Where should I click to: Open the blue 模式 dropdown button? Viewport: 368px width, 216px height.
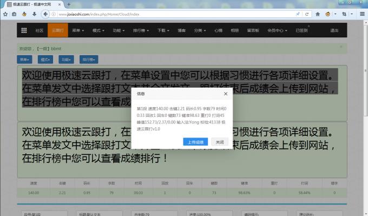click(45, 60)
